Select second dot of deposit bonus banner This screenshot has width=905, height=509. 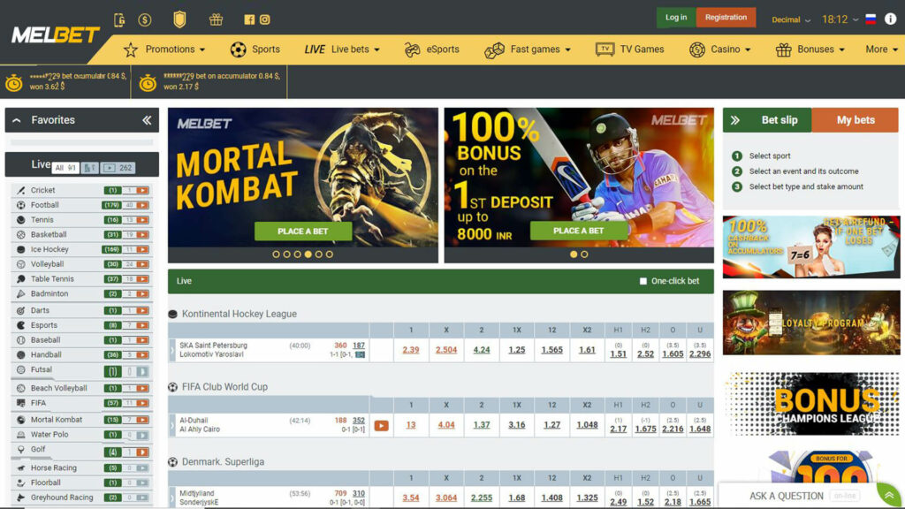tap(585, 254)
